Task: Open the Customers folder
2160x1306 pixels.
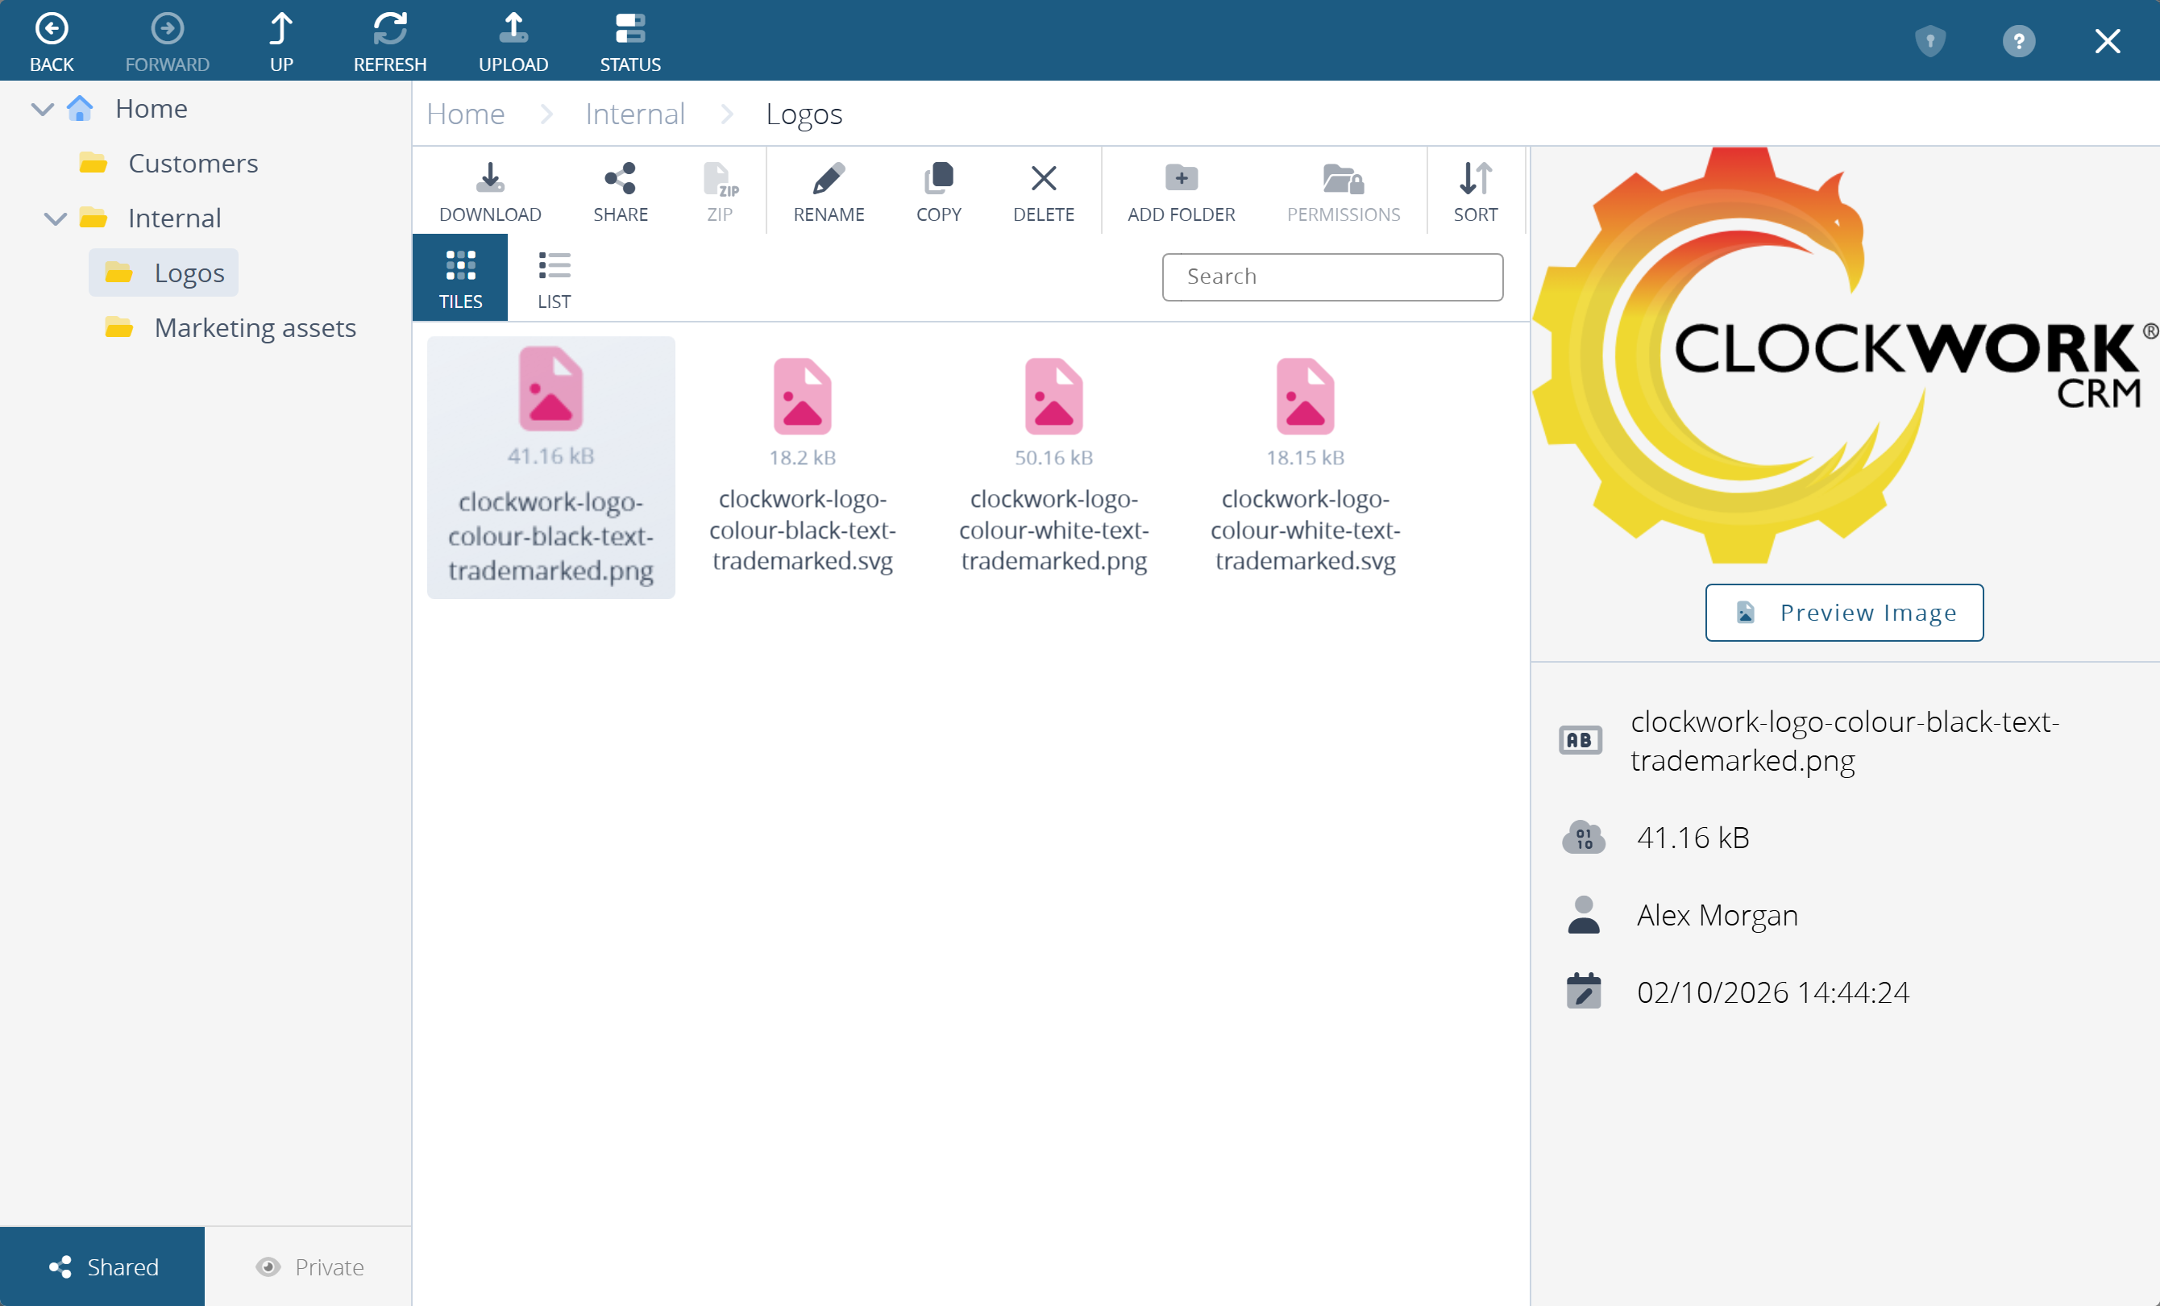Action: point(168,163)
